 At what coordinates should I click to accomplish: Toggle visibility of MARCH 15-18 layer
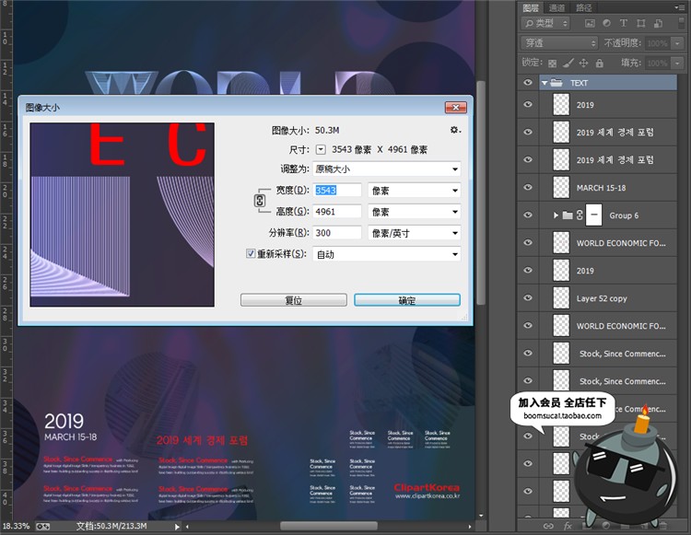528,188
